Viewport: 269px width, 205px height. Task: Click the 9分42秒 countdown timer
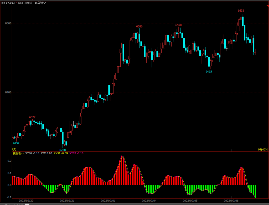(x=263, y=150)
